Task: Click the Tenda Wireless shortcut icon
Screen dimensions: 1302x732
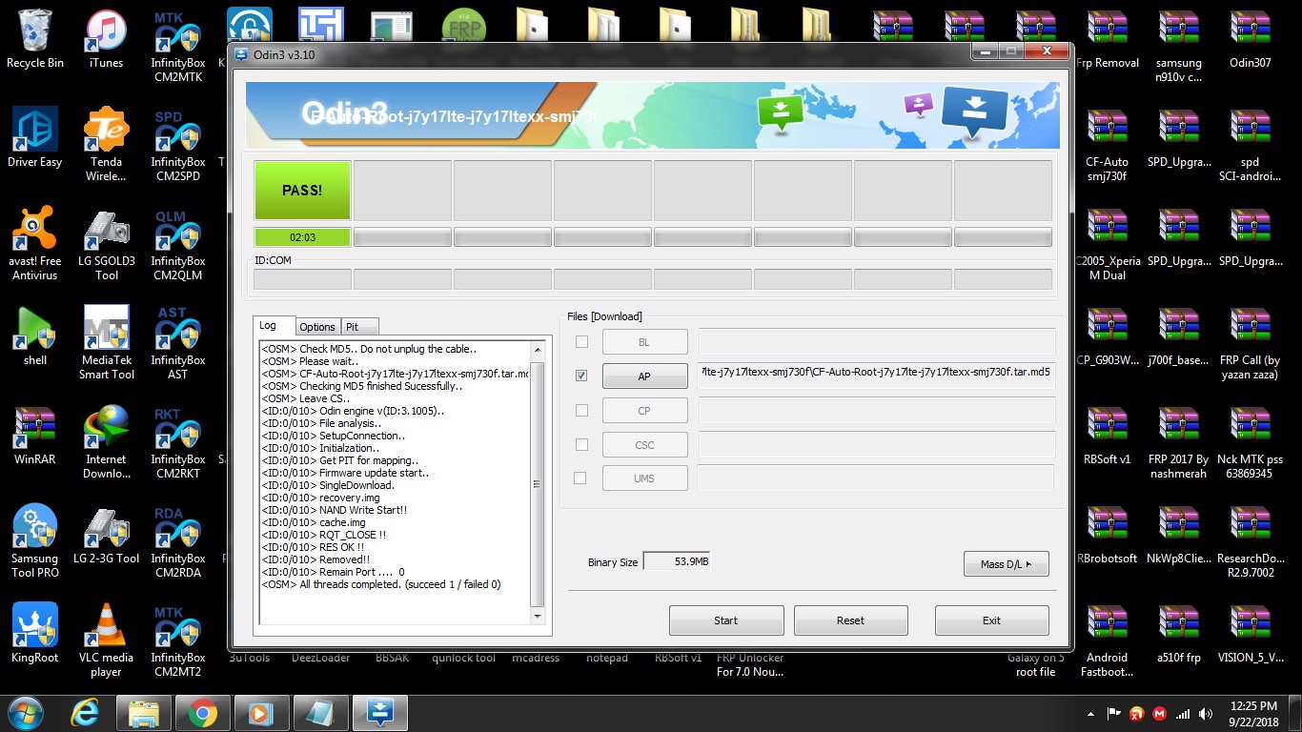Action: [107, 145]
